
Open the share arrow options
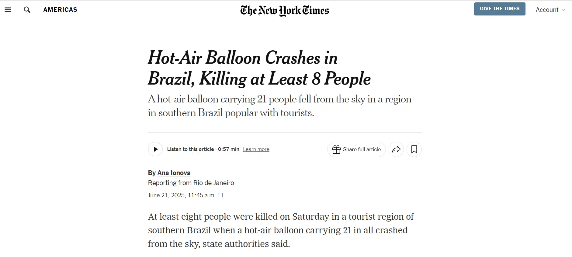point(396,149)
